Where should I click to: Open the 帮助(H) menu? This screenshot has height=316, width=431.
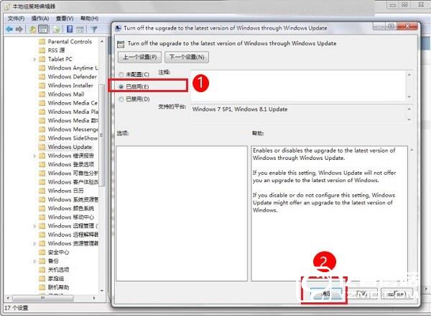pos(89,19)
